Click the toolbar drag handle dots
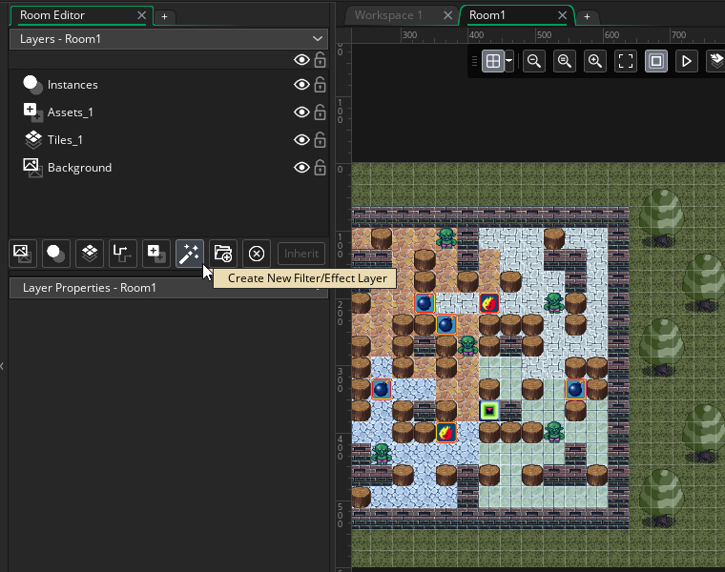The image size is (725, 572). pos(474,61)
